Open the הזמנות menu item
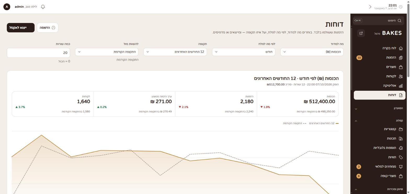 tap(380, 58)
